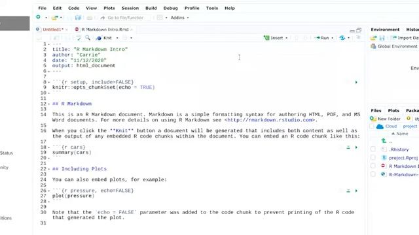
Task: Open the recent files dropdown arrow
Action: 61,18
